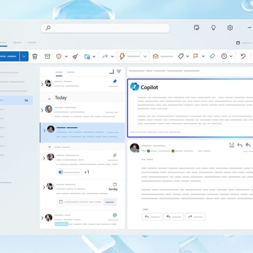Viewport: 253px width, 253px height.
Task: Click the Pin icon in toolbar
Action: tap(212, 56)
